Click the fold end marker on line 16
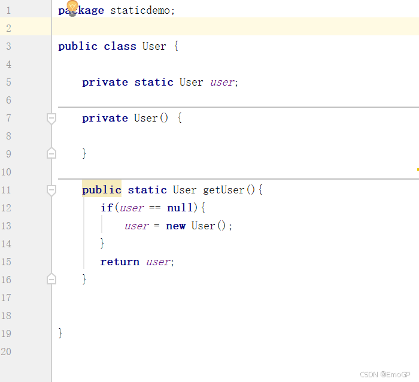419x382 pixels. (51, 280)
